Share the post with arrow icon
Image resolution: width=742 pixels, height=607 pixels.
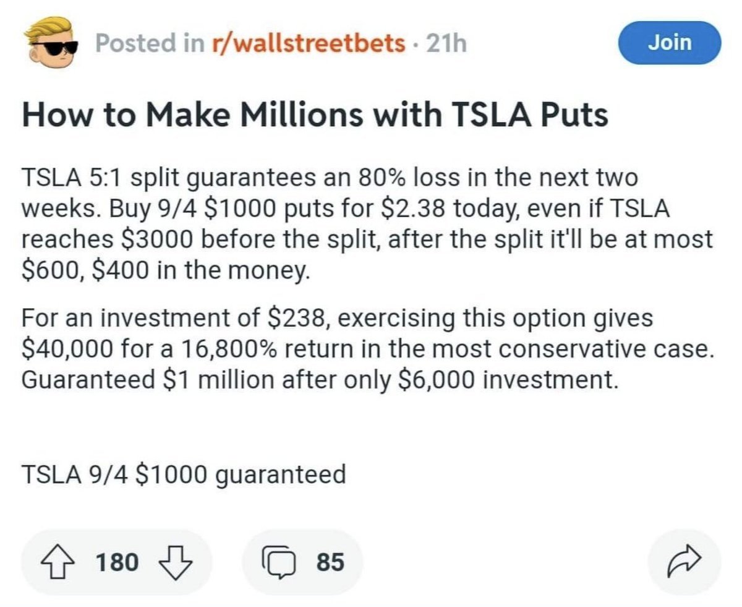[683, 562]
